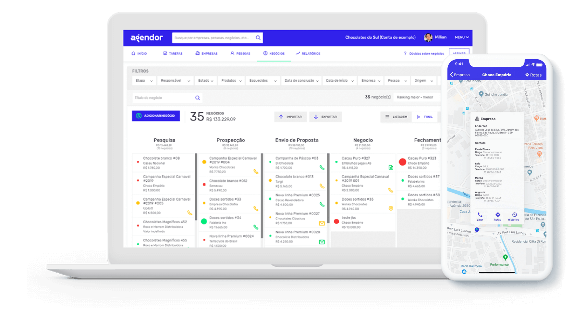The width and height of the screenshot is (573, 313).
Task: Click email icon on Nova linha Premium #0027 card
Action: (x=322, y=223)
